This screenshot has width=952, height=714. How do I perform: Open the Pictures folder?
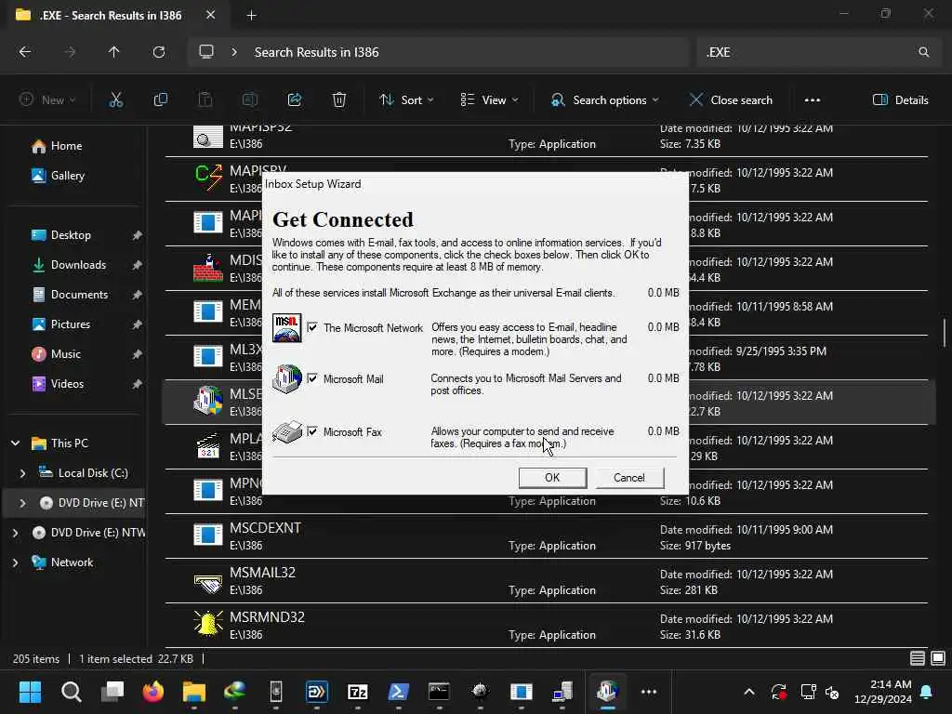71,324
